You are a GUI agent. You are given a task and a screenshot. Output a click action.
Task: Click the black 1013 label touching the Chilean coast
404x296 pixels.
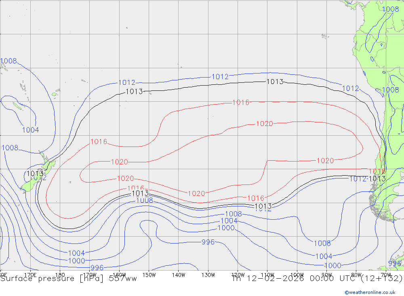tap(377, 179)
